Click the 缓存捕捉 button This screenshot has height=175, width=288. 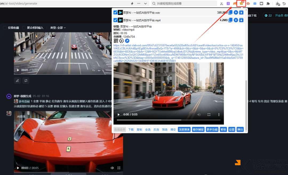198,130
